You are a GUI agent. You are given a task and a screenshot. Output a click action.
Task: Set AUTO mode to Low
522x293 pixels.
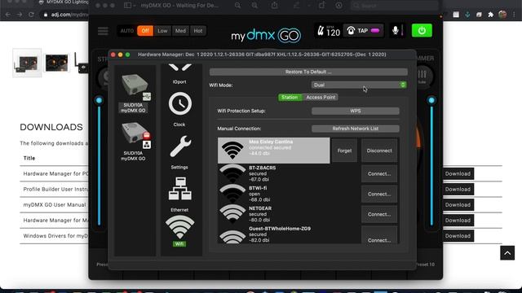(162, 31)
